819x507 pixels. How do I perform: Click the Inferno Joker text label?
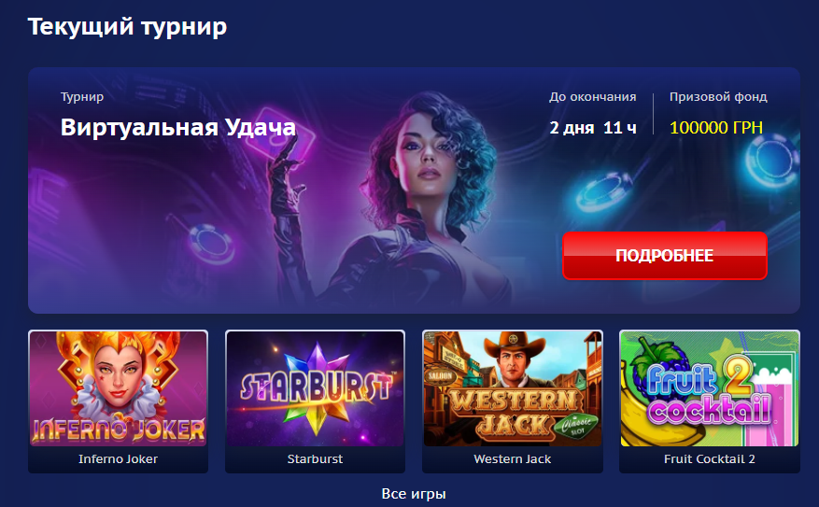118,459
